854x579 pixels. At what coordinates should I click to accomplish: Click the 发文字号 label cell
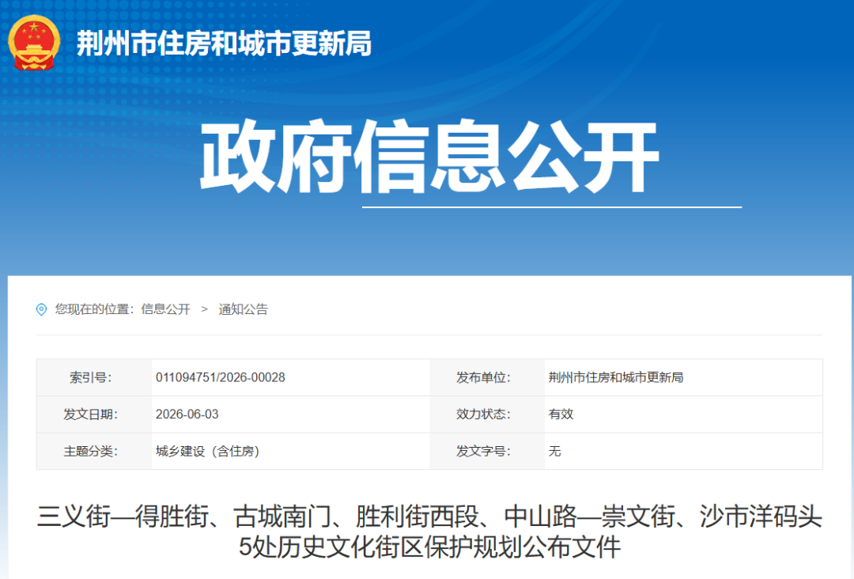(487, 452)
